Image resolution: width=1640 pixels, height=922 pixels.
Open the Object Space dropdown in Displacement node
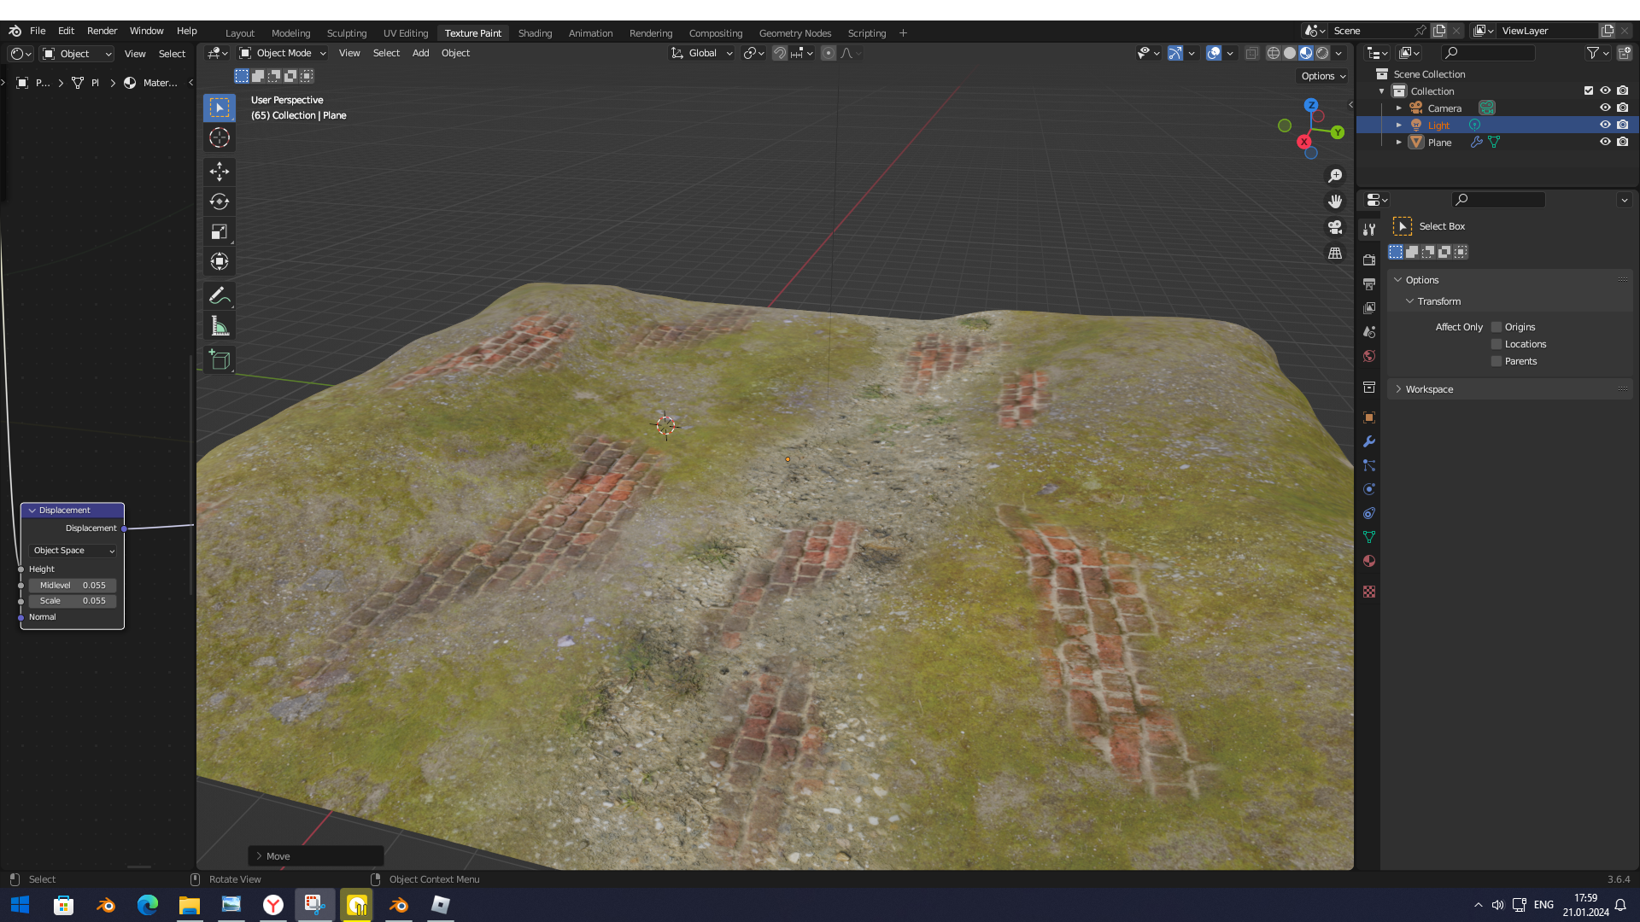73,551
